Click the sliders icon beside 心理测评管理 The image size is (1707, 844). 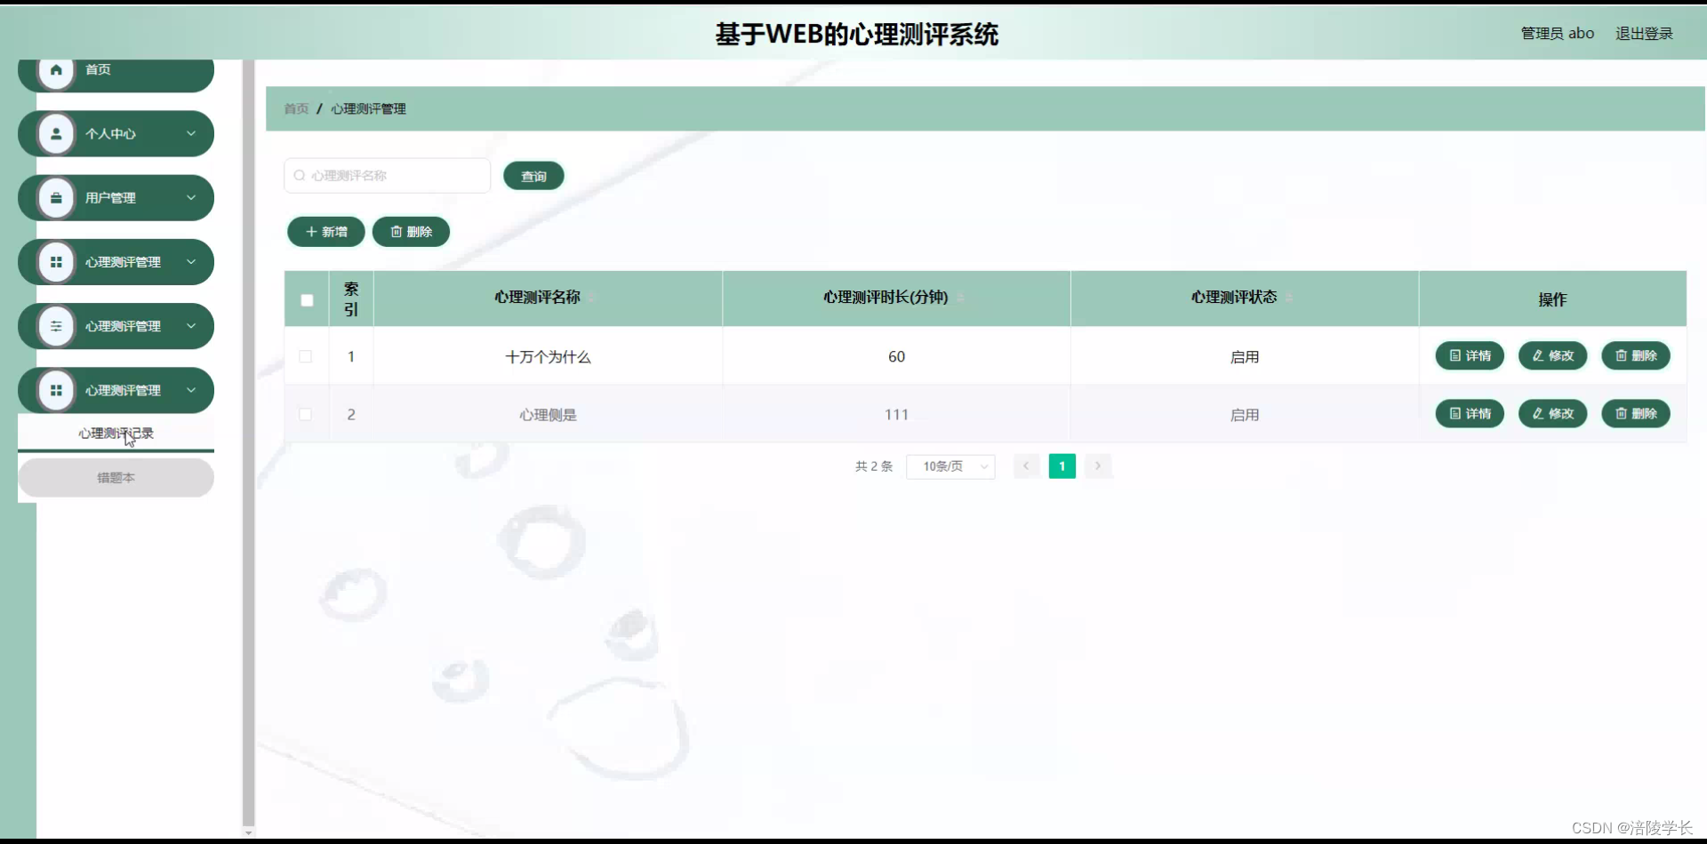[x=56, y=326]
